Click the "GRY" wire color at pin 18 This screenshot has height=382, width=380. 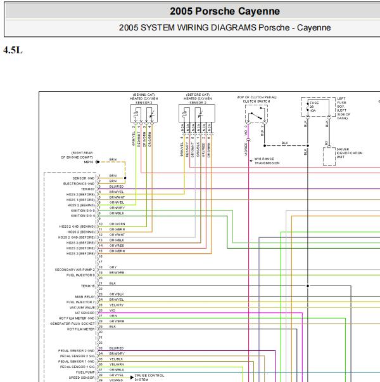[x=113, y=267]
